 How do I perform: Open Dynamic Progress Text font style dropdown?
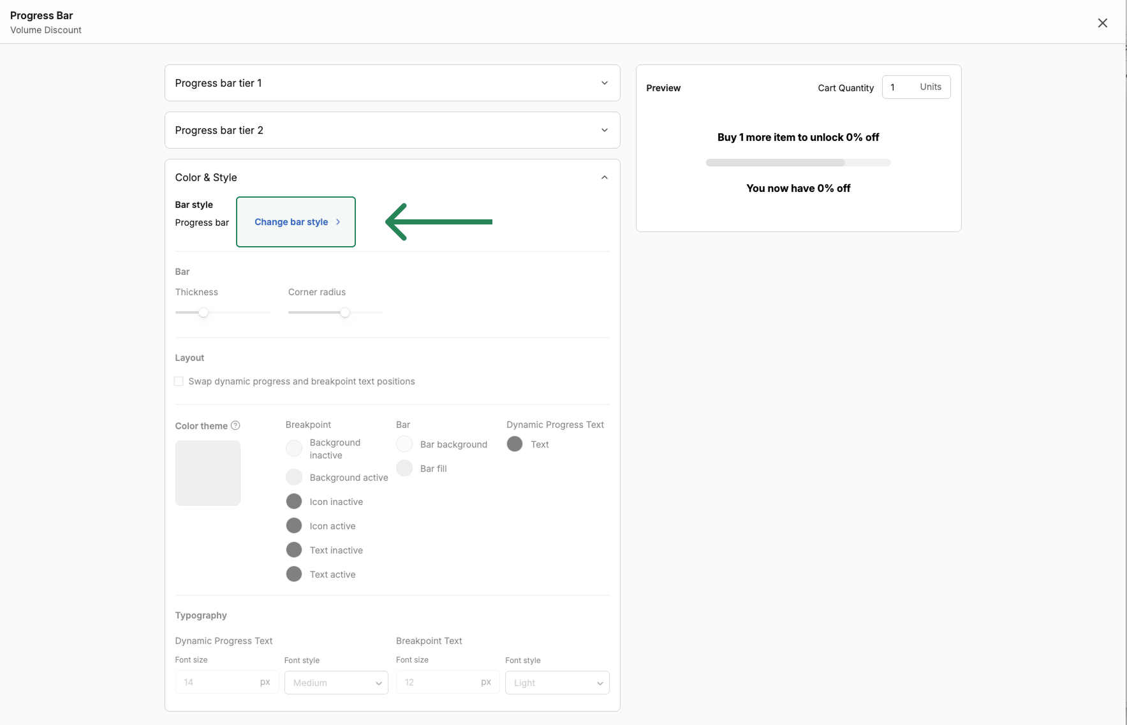click(x=336, y=682)
